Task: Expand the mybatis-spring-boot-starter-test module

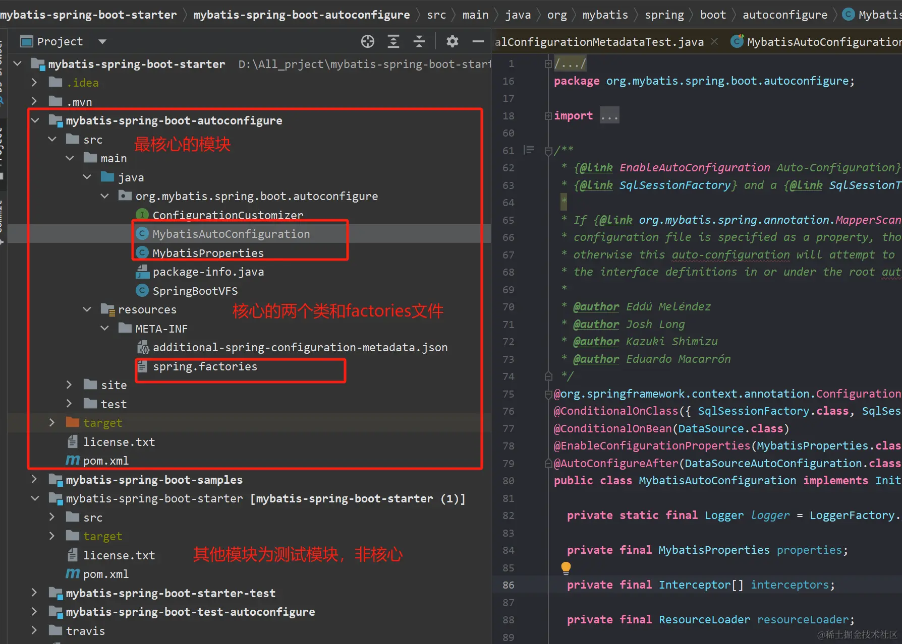Action: tap(34, 593)
